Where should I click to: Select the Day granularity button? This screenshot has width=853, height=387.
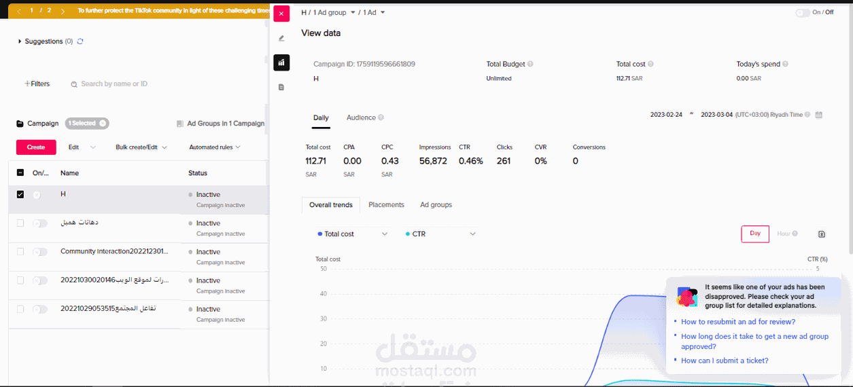coord(755,234)
